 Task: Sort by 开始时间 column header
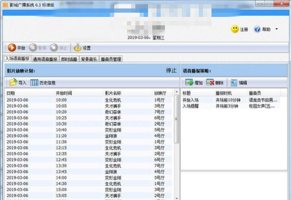click(x=78, y=93)
